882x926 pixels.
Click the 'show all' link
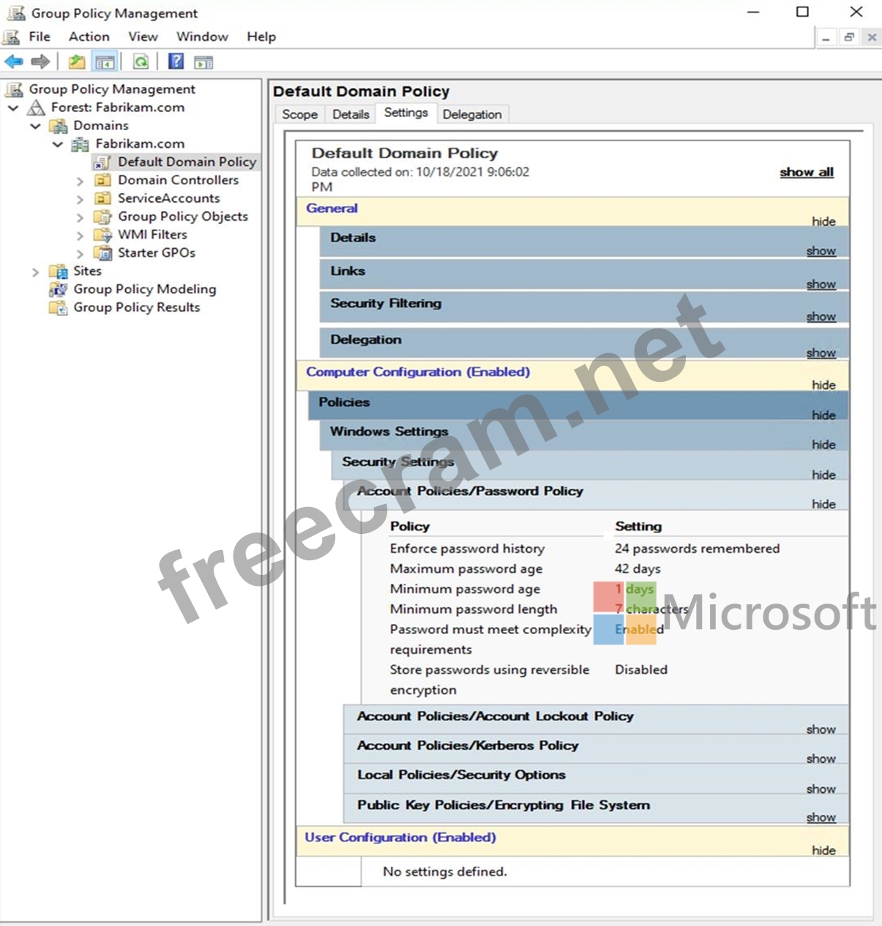click(x=807, y=172)
